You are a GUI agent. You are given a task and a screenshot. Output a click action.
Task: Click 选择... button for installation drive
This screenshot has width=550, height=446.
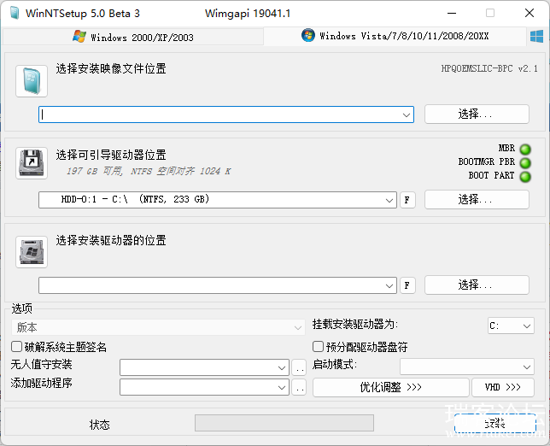[x=477, y=285]
